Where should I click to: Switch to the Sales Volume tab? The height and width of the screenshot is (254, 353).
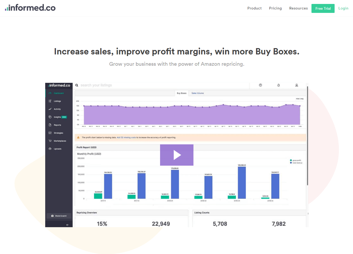198,93
